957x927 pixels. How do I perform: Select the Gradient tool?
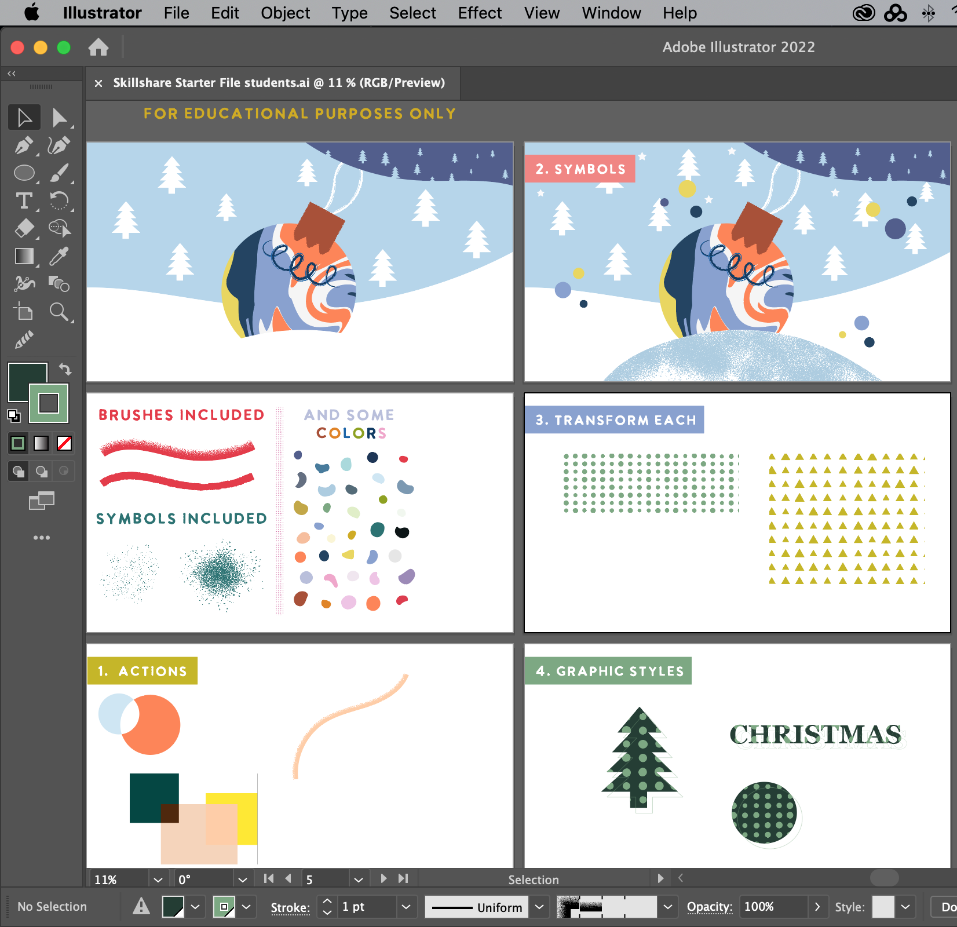(x=24, y=256)
